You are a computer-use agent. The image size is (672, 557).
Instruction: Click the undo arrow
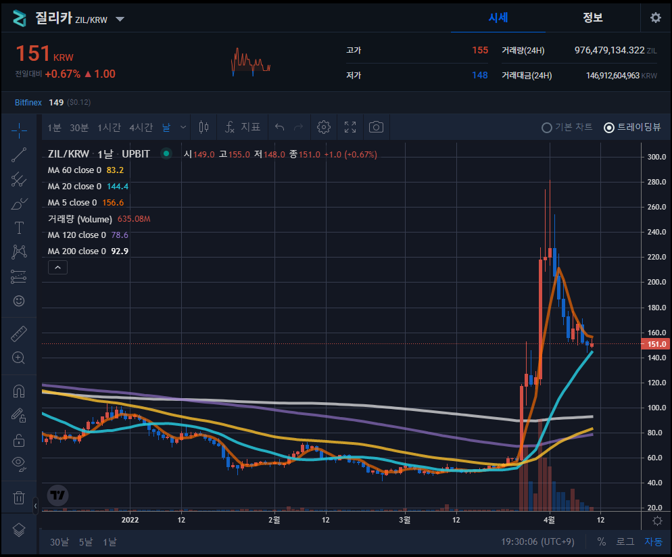[x=279, y=127]
